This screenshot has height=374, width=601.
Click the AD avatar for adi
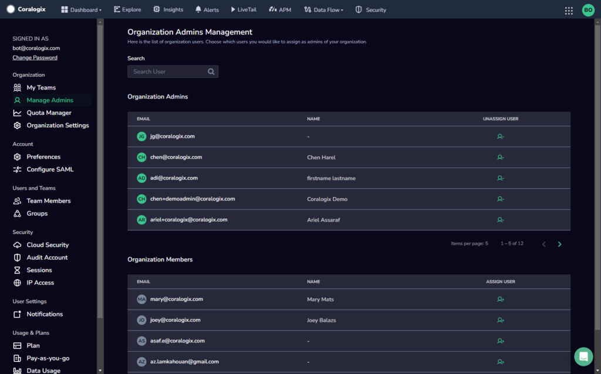[141, 178]
